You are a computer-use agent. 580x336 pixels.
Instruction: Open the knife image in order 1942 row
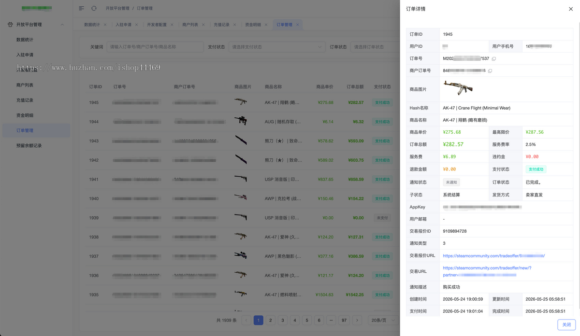point(241,160)
